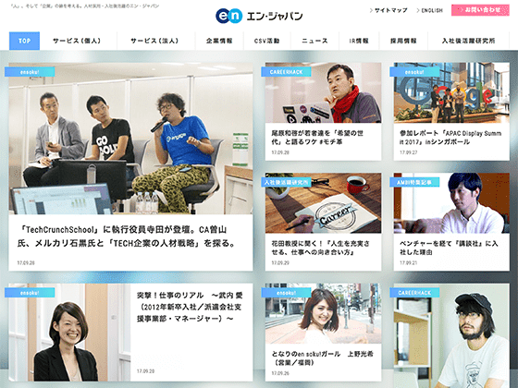Click date under the TechCrunchSchool headline
Screen dimensions: 518x388
tap(26, 263)
